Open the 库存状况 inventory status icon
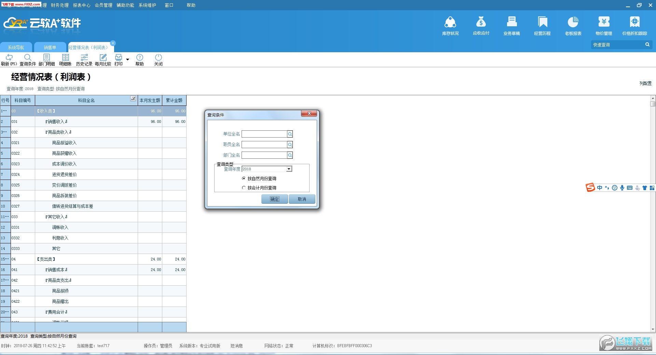Screen dimensions: 656x355 tap(450, 26)
